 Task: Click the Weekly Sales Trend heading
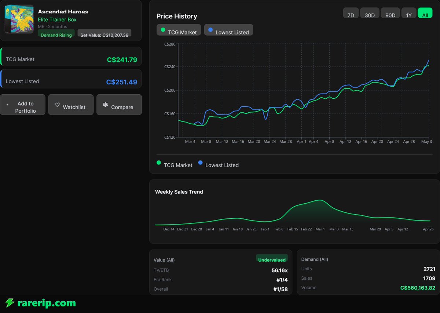179,192
